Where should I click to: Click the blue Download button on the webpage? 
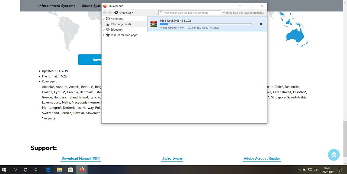90,60
